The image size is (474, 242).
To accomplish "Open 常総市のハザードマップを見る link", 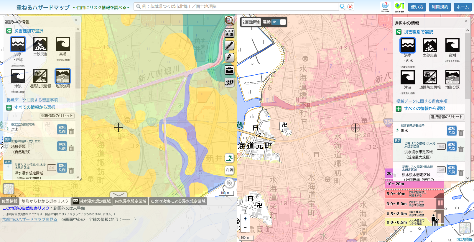I will point(30,219).
